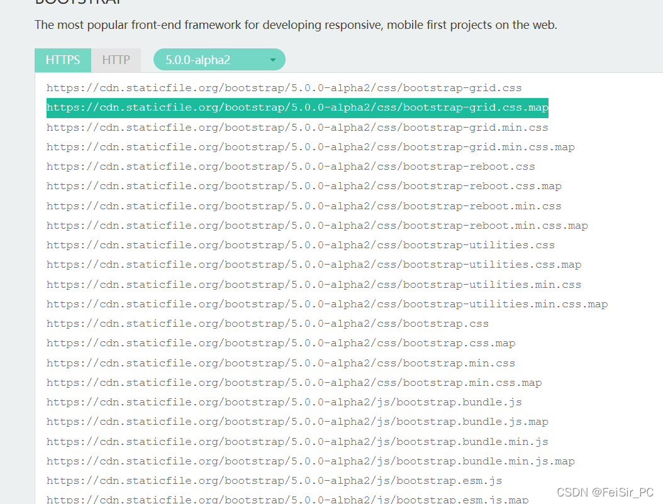
Task: Select the bootstrap-utilities.min.css.map URL
Action: pos(327,304)
